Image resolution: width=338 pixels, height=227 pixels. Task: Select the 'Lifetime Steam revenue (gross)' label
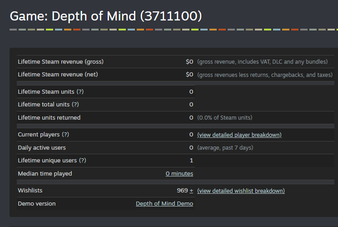click(60, 62)
